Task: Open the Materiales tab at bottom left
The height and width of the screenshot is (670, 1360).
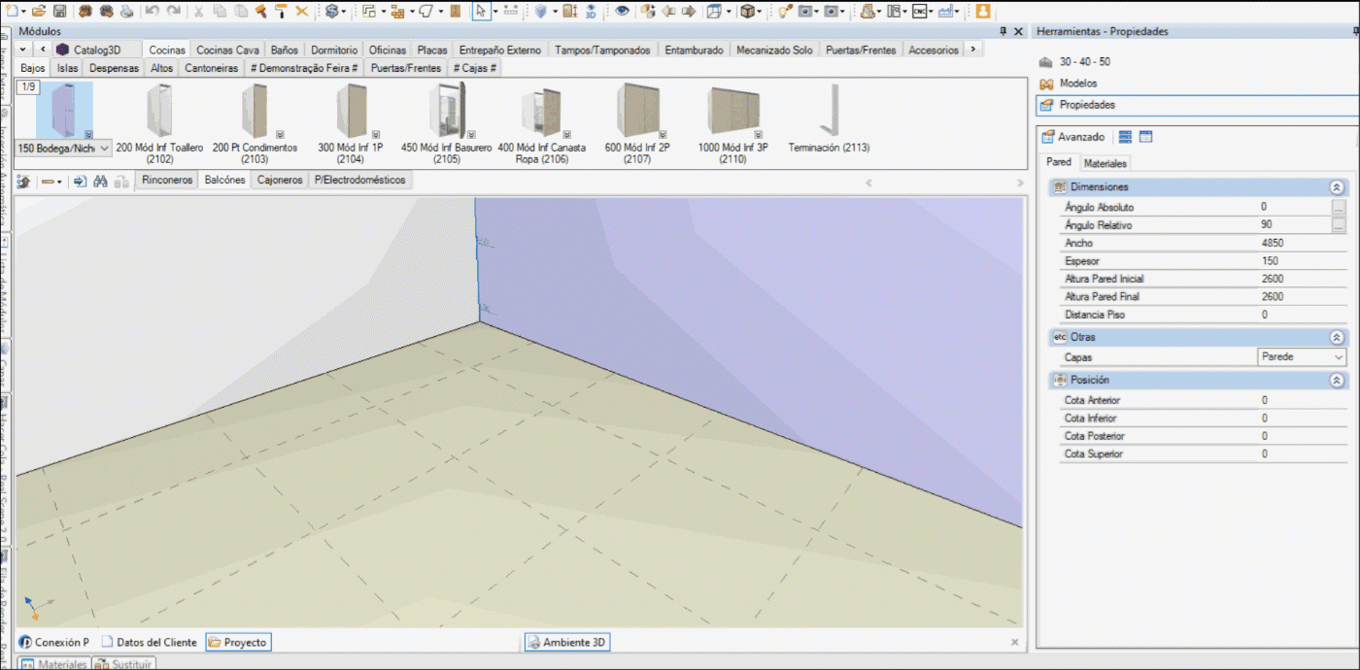Action: (54, 664)
